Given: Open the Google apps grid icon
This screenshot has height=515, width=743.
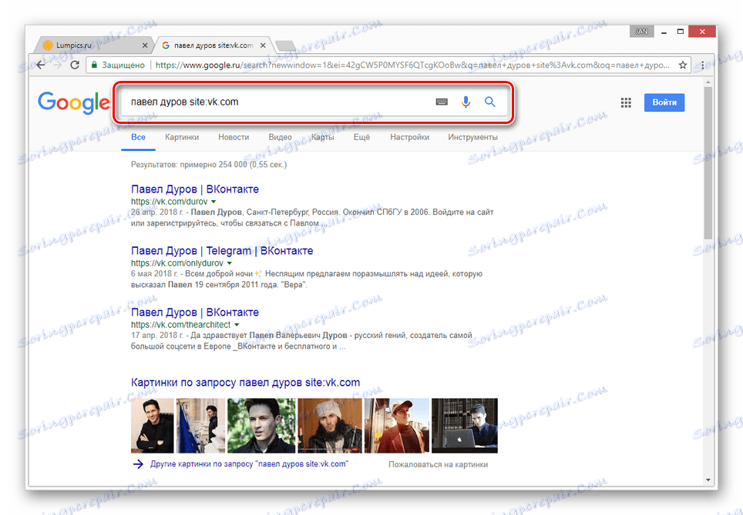Looking at the screenshot, I should click(x=626, y=102).
